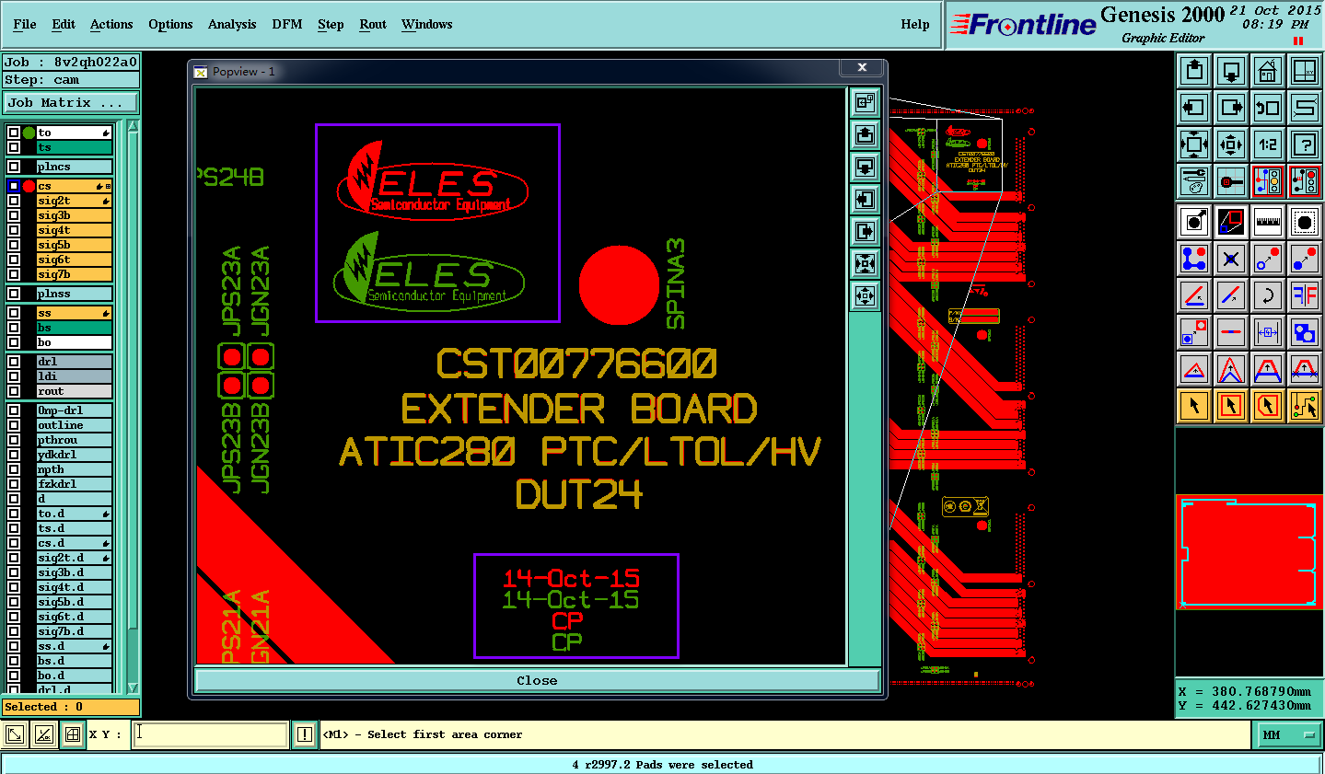This screenshot has width=1325, height=774.
Task: Click the 1:2 zoom scale icon
Action: click(x=1268, y=144)
